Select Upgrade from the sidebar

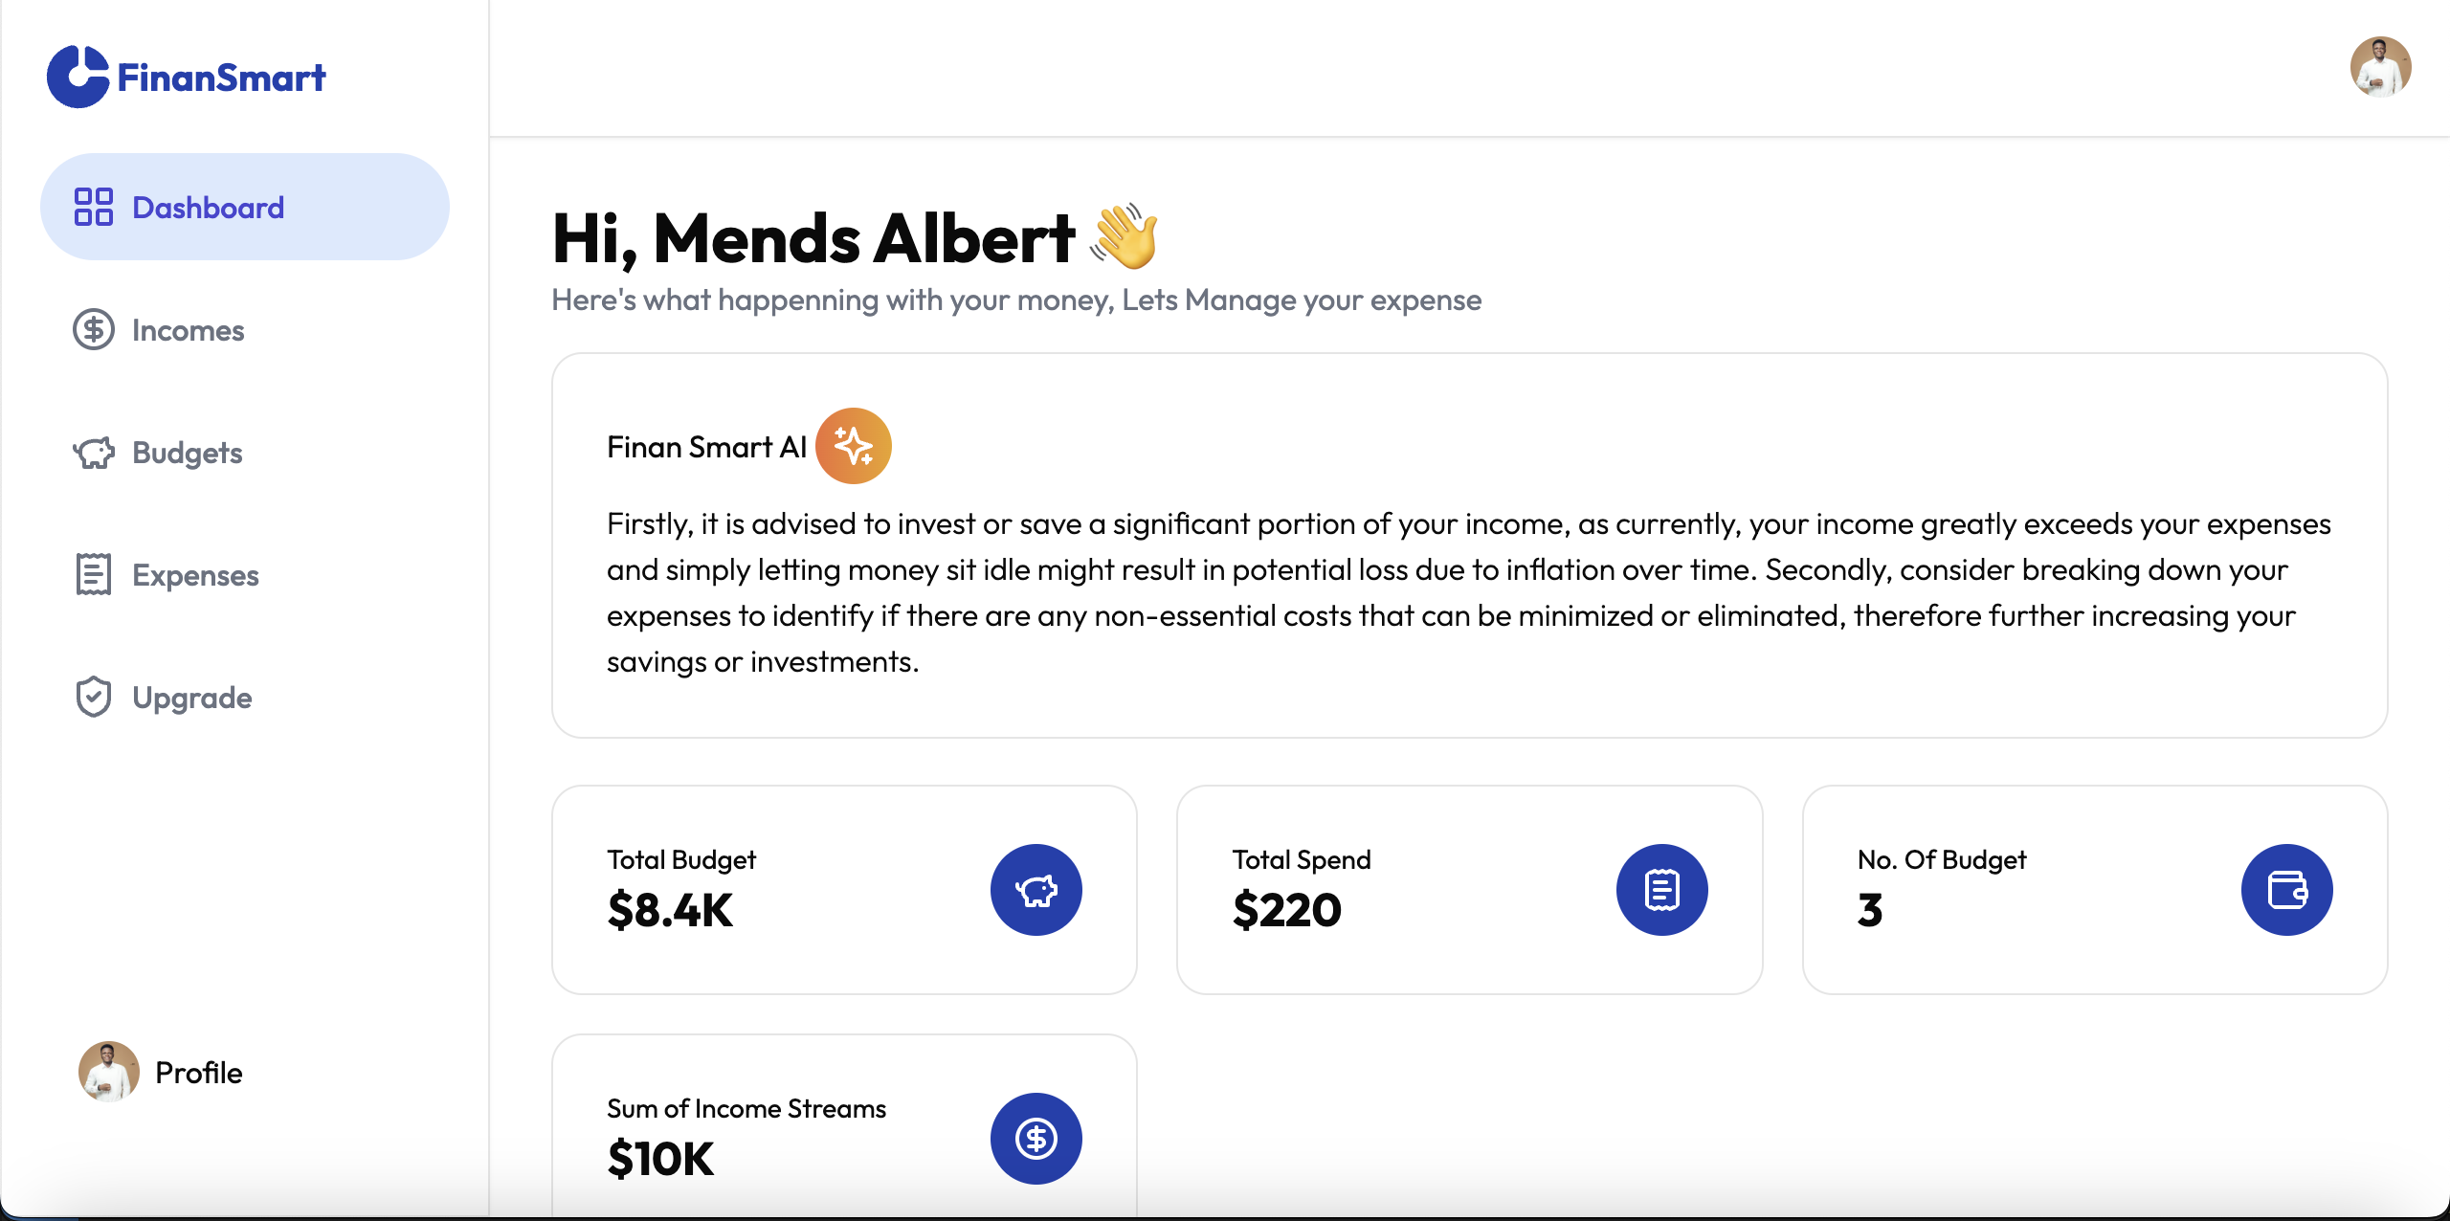point(191,698)
